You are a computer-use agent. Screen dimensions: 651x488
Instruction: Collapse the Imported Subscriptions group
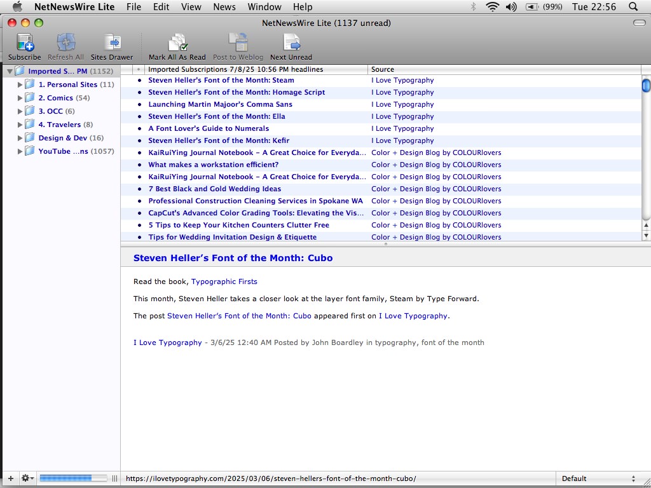10,71
